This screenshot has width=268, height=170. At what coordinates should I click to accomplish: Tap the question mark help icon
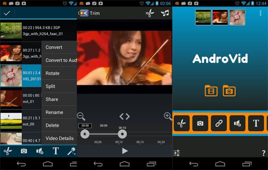(x=264, y=153)
